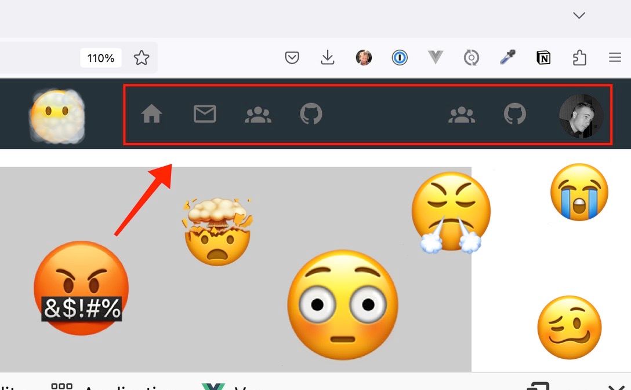
Task: Open the mail envelope icon
Action: [205, 113]
